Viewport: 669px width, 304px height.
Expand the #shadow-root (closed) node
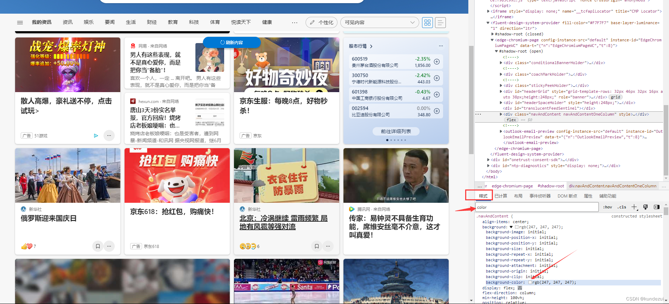point(493,34)
